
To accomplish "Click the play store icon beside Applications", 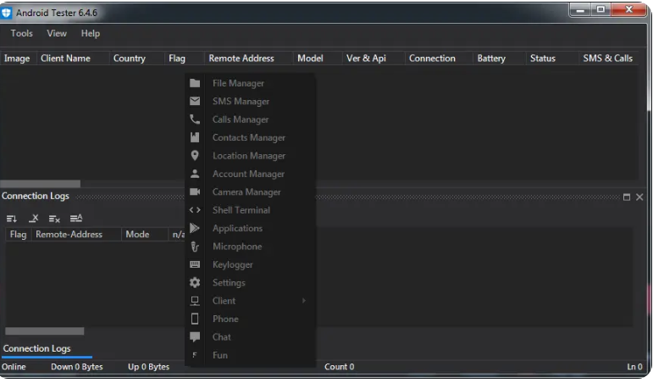I will [x=195, y=228].
